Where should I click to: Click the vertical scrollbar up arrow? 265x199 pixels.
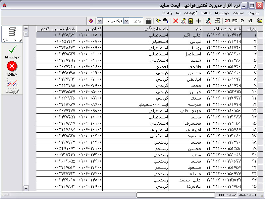pos(26,28)
